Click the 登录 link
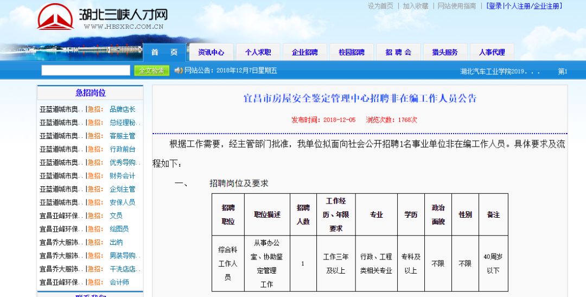Image resolution: width=586 pixels, height=297 pixels. [x=495, y=6]
